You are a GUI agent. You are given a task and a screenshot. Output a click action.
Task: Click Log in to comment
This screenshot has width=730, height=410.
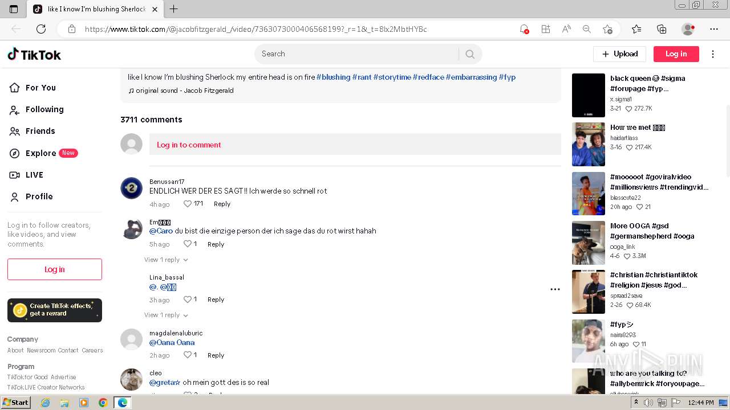tap(355, 145)
